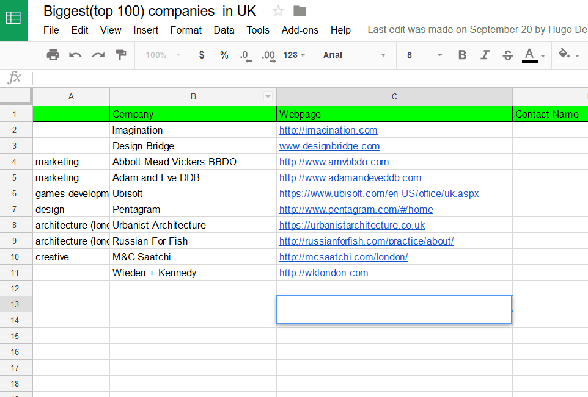Viewport: 588px width, 397px height.
Task: Open the View menu
Action: [110, 30]
